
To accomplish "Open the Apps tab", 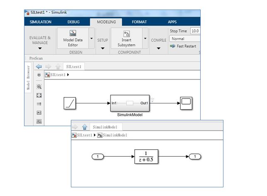I will (x=172, y=22).
